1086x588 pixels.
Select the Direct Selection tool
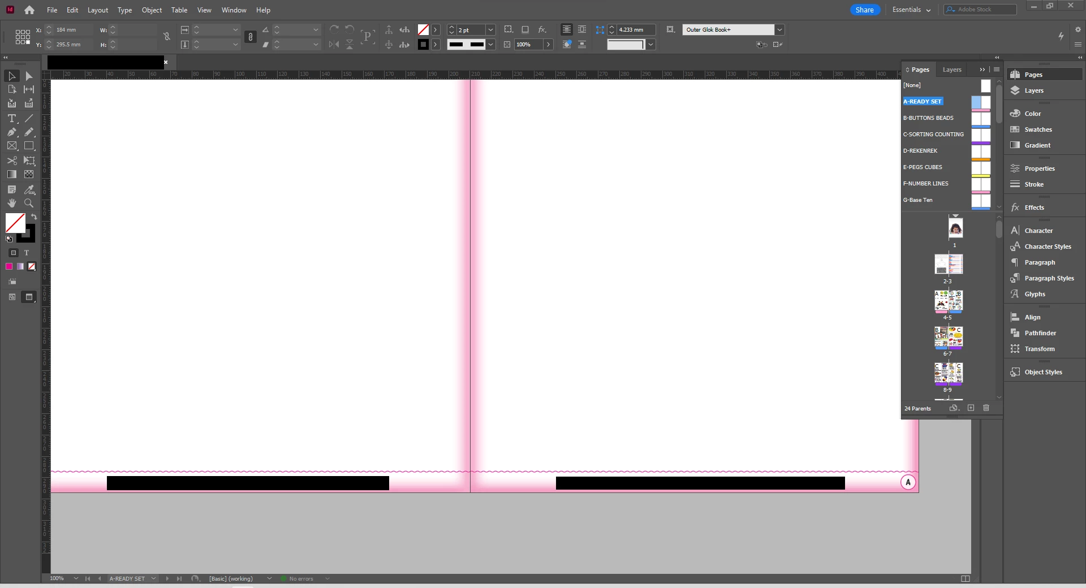pos(29,76)
